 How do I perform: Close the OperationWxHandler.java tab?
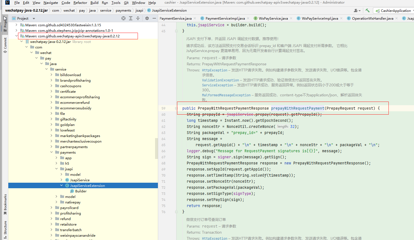tap(397, 18)
